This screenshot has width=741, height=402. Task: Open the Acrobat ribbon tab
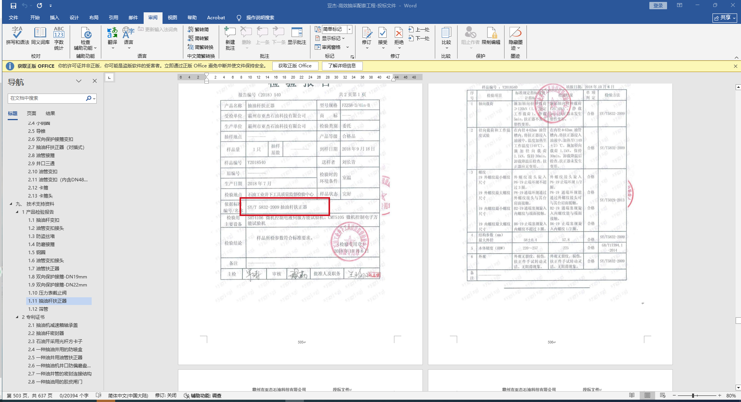[x=216, y=18]
